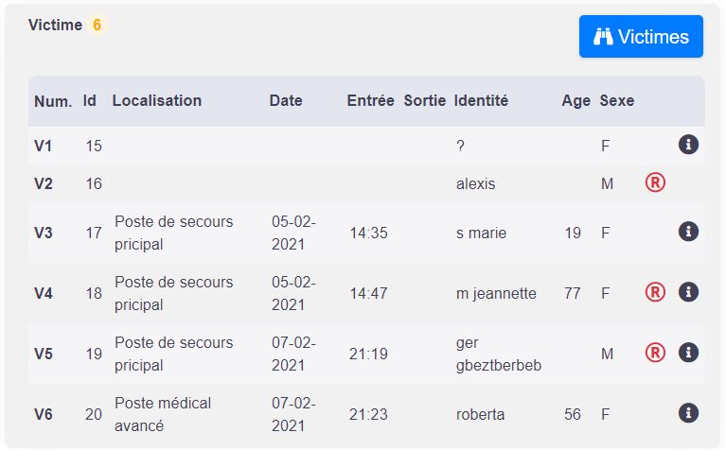Click the Date column header

(x=286, y=101)
